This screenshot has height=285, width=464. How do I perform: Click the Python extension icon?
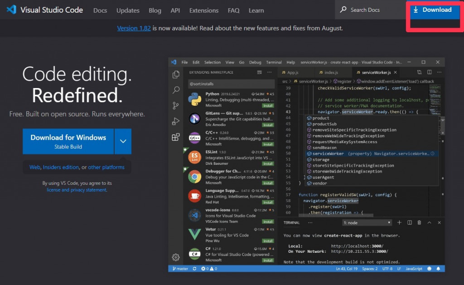click(x=195, y=99)
